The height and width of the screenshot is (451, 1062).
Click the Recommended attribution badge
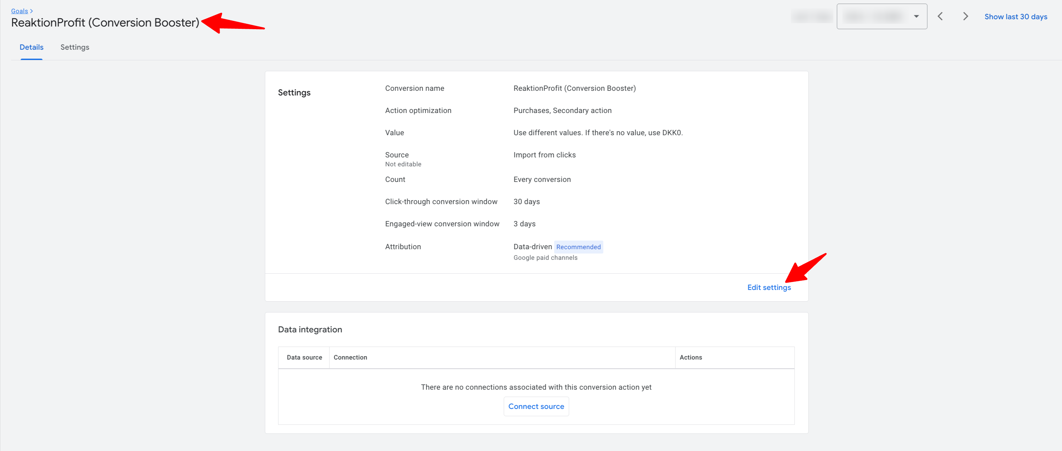pyautogui.click(x=578, y=247)
